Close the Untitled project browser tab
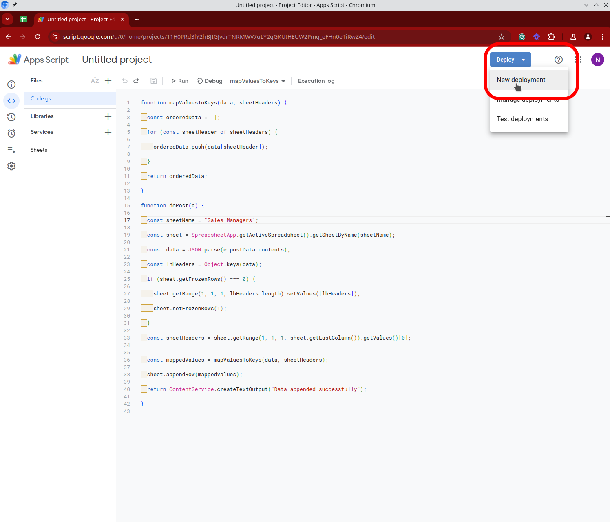Image resolution: width=610 pixels, height=522 pixels. tap(122, 19)
